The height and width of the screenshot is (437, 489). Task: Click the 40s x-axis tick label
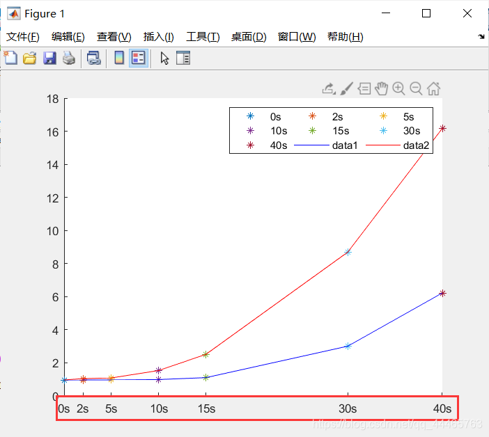click(442, 408)
